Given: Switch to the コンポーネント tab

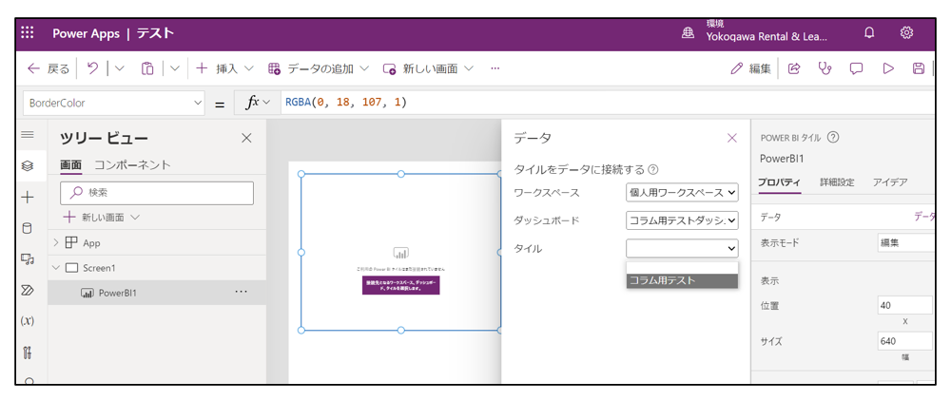Looking at the screenshot, I should [132, 164].
